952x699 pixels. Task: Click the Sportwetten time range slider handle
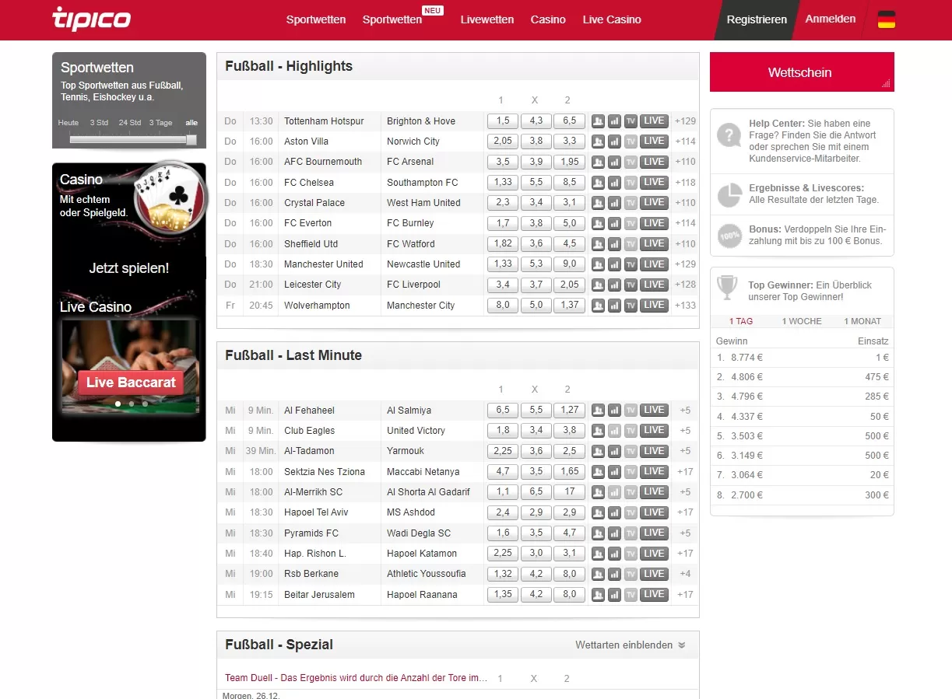coord(191,140)
